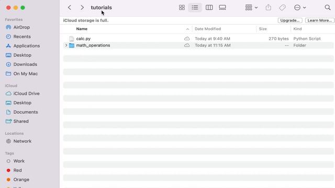Open the Group By dropdown
This screenshot has height=188, width=335.
pyautogui.click(x=251, y=7)
